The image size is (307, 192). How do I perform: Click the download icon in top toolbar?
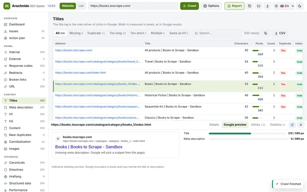[x=267, y=6]
